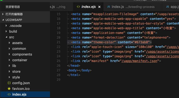Click the JS icon on breeding-process index.js tab
The height and width of the screenshot is (98, 179).
(x=108, y=7)
